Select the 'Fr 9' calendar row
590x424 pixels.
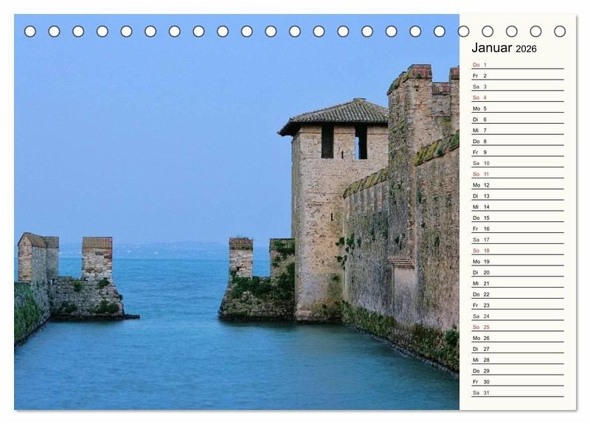point(518,152)
